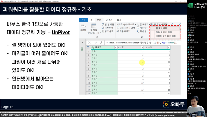This screenshot has width=207, height=117.
Task: Click the PowerPoint title bar app icon
Action: pos(2,1)
